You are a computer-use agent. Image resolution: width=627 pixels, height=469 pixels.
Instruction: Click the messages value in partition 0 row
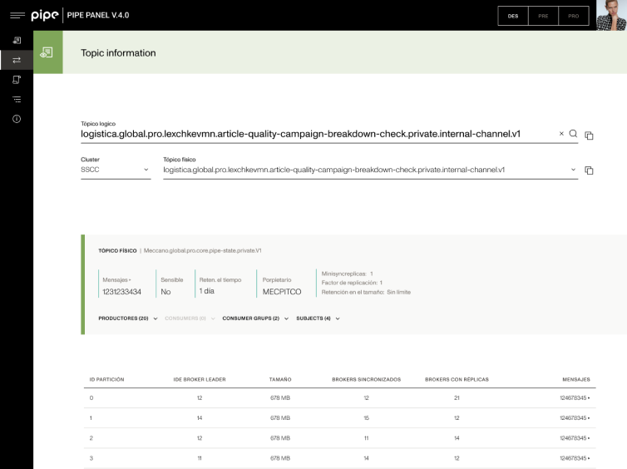[575, 397]
